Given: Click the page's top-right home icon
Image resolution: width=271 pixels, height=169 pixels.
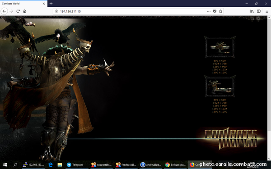Looking at the screenshot, I should 252,18.
